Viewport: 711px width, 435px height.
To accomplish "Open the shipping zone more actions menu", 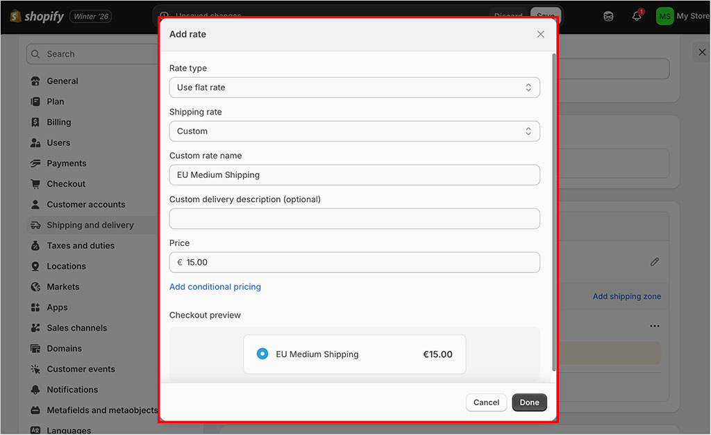I will coord(654,325).
